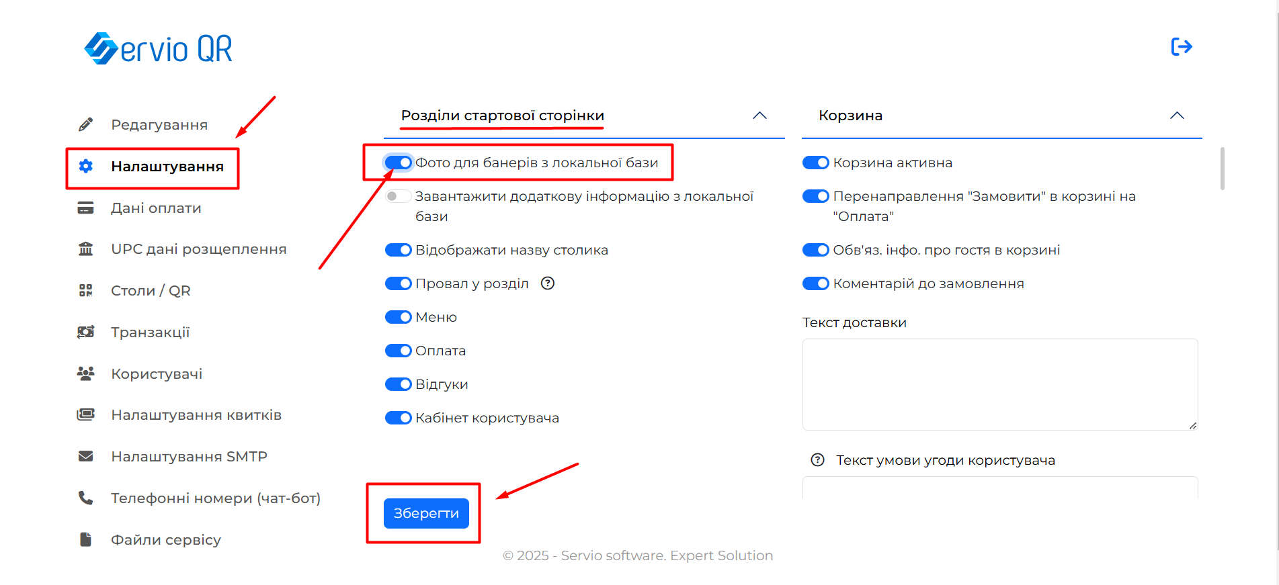Turn off Корзина активна switch
1279x585 pixels.
(x=816, y=163)
